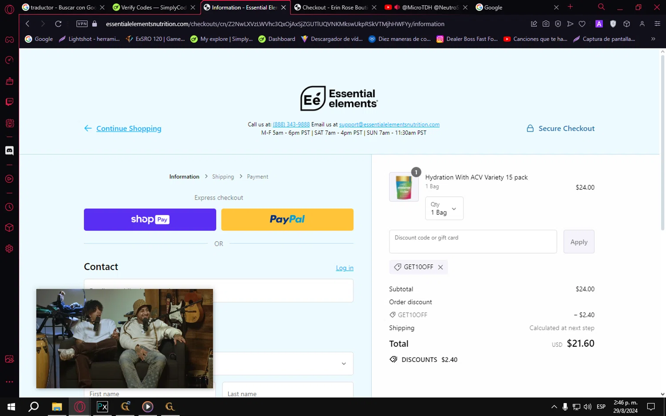Viewport: 666px width, 416px height.
Task: Mute the MicroTDH YouTube tab speaker icon
Action: [x=397, y=8]
